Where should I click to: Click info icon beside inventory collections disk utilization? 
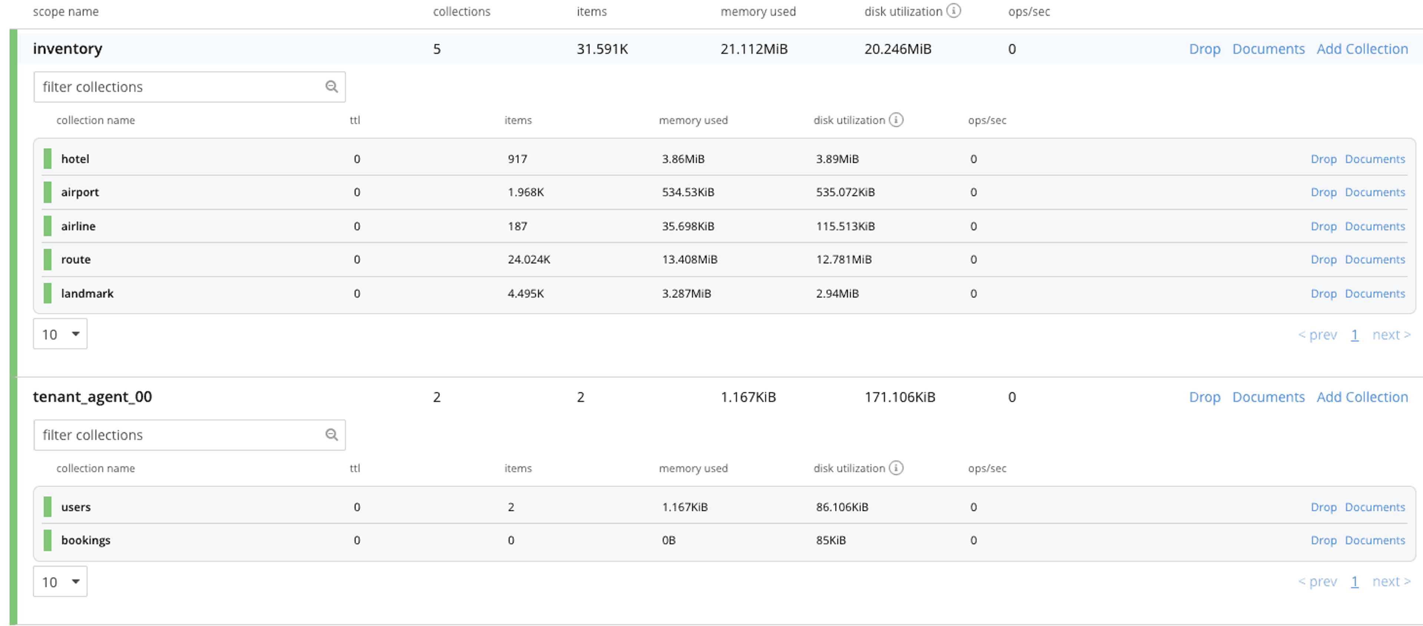(896, 120)
